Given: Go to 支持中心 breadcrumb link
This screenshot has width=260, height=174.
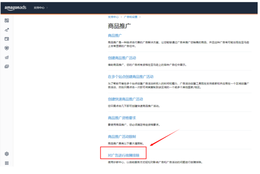Looking at the screenshot, I should (113, 17).
